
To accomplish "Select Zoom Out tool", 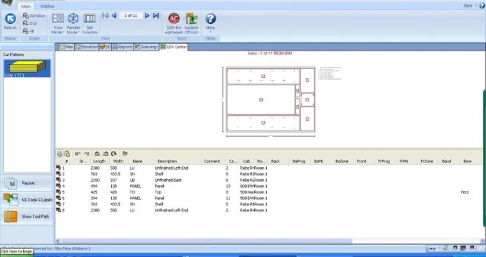I will tap(30, 23).
